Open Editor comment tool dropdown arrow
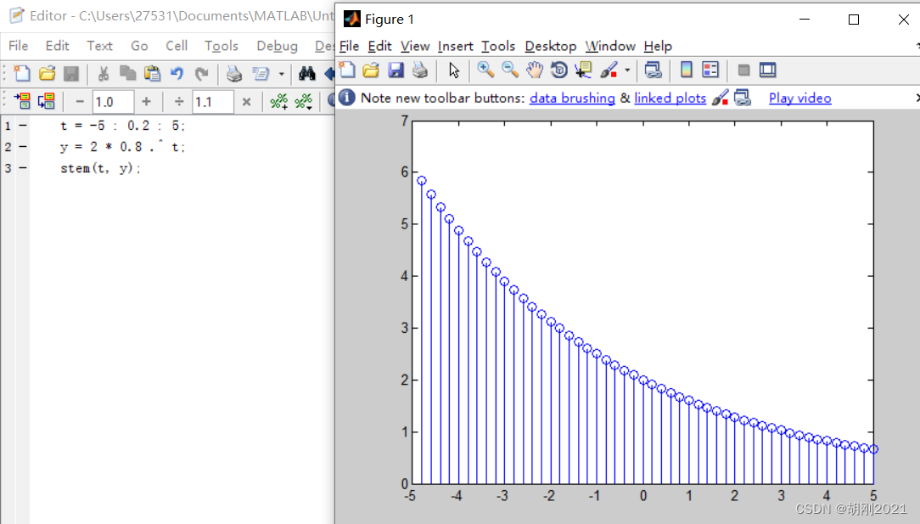The image size is (920, 524). tap(282, 74)
